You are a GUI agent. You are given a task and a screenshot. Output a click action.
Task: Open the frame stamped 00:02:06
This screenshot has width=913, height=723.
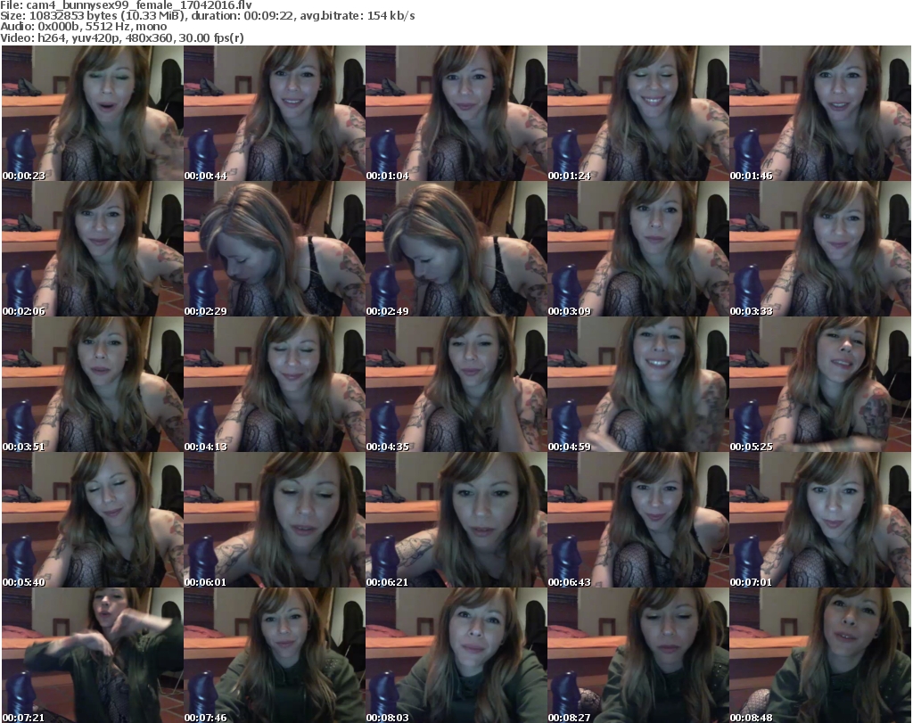point(93,249)
